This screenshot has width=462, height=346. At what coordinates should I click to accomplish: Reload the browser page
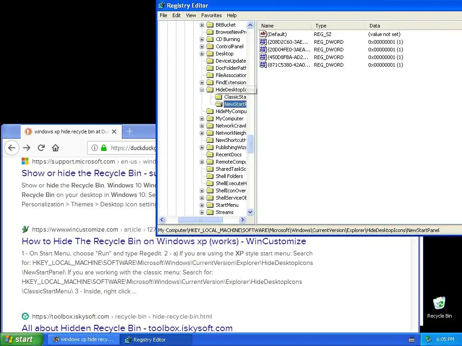(x=41, y=148)
